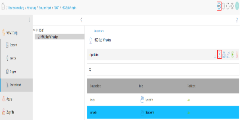The image size is (240, 120).
Task: Click the green icon in the section toolbar
Action: [233, 55]
